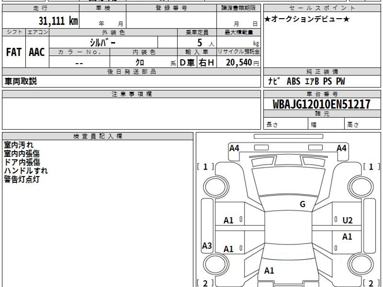
Task: Click the 室内内張傷 inspector note
Action: 22,154
